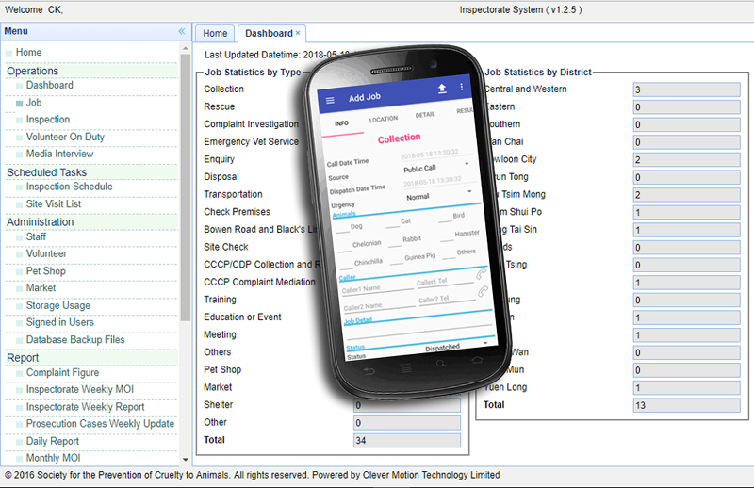The width and height of the screenshot is (754, 488).
Task: Open Volunteer On Duty menu item
Action: [65, 137]
